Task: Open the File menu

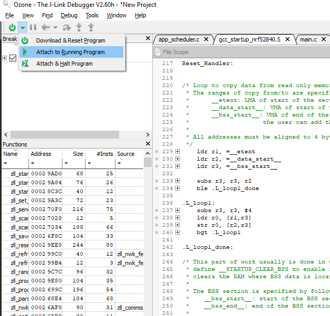Action: point(9,15)
